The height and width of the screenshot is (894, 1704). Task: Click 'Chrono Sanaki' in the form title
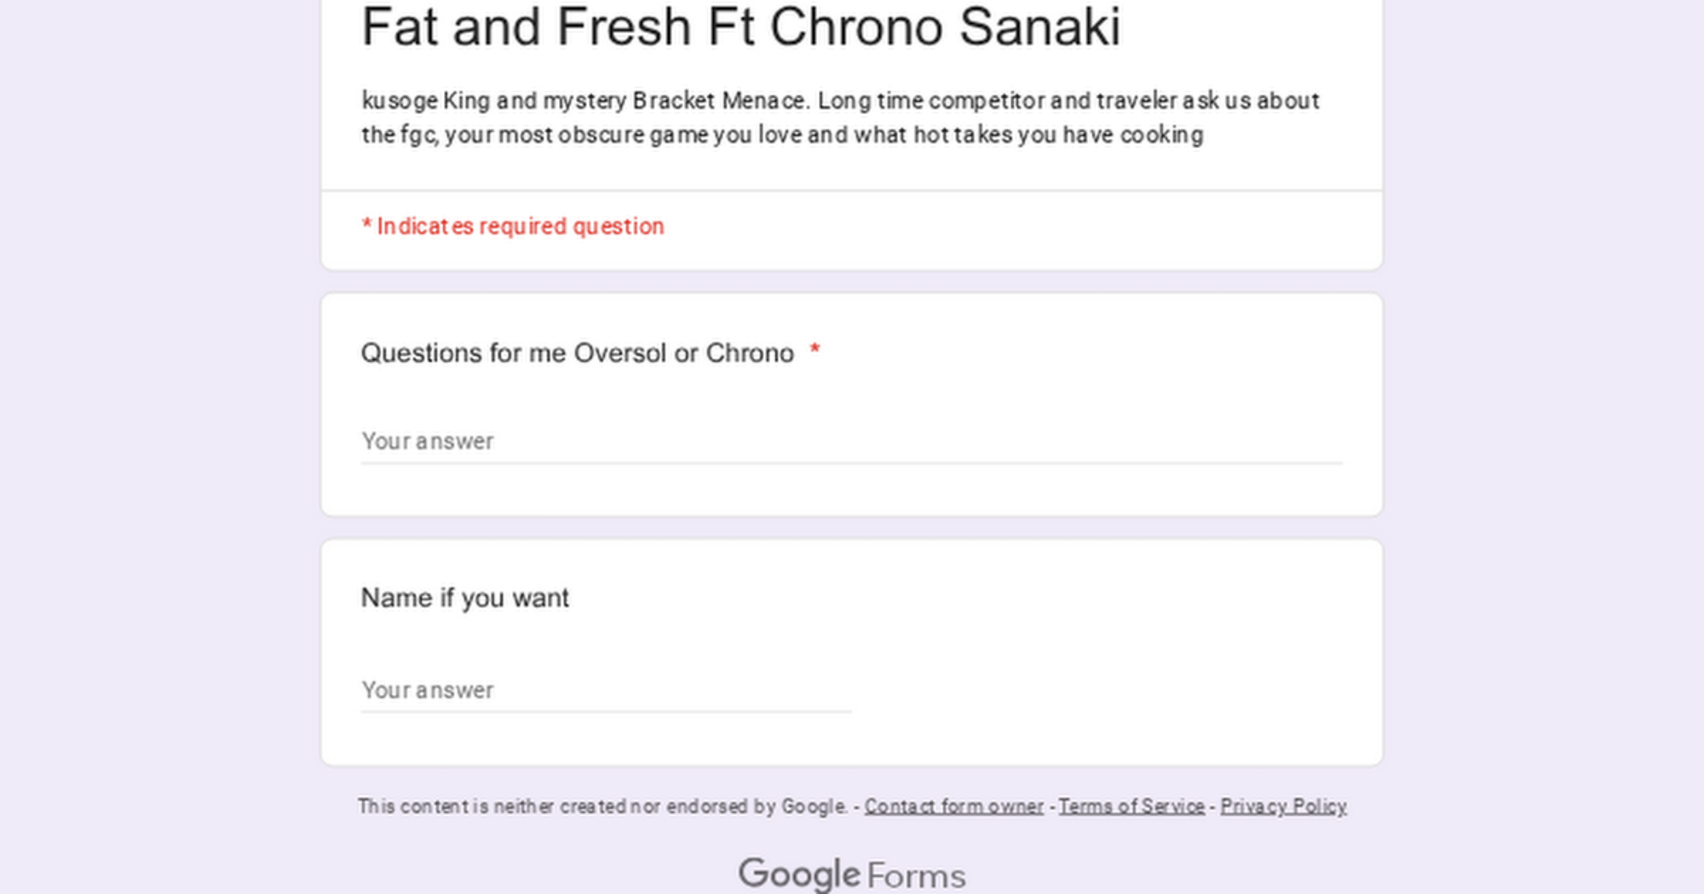coord(945,27)
